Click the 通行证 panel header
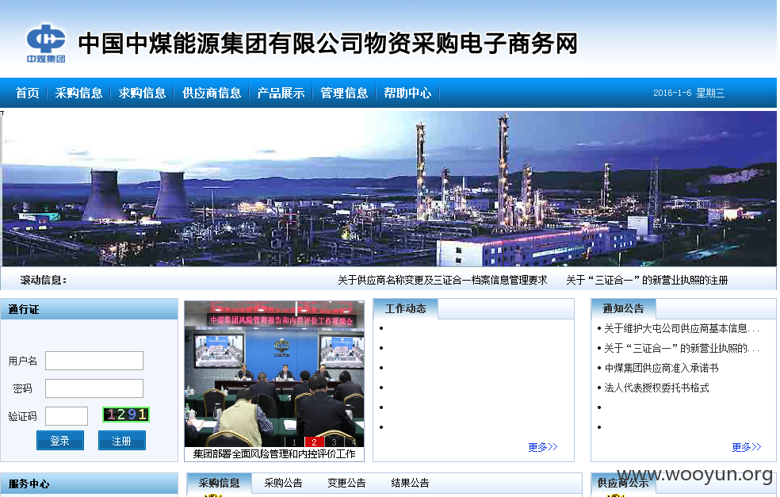The height and width of the screenshot is (497, 780). click(x=89, y=309)
